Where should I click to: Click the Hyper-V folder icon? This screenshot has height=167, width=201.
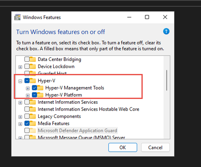point(33,81)
